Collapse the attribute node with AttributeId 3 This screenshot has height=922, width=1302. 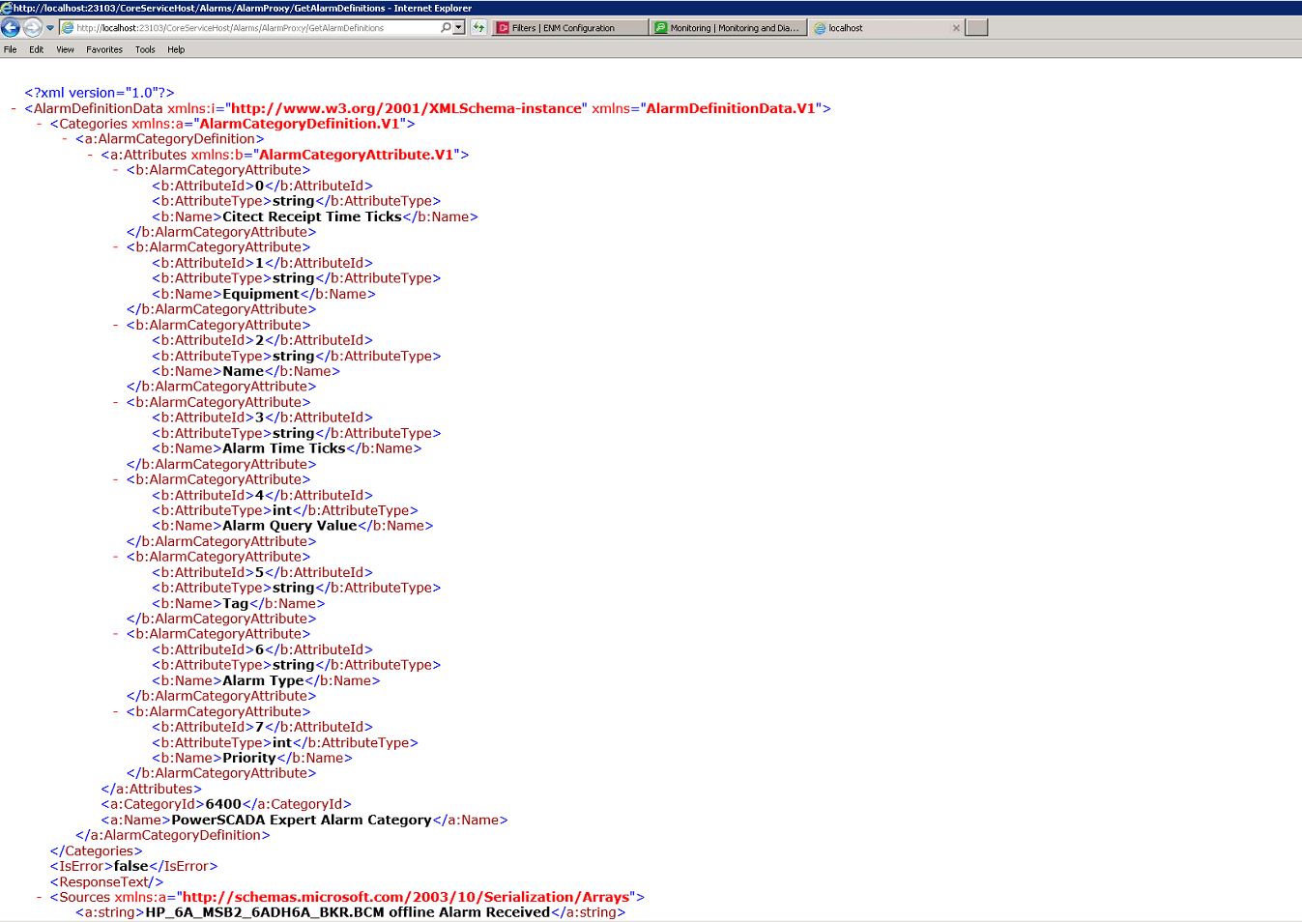coord(116,402)
